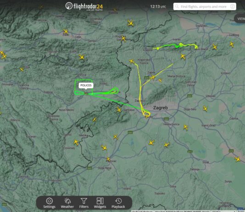Open Playback history icon
Screen dimensions: 245x212
click(118, 203)
